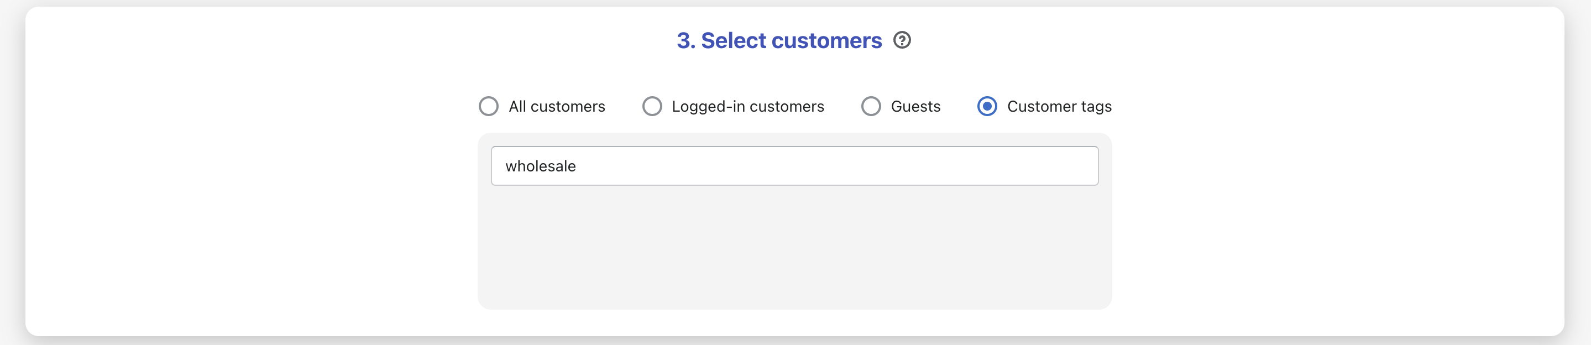Click the "Guests" label text
Viewport: 1591px width, 345px height.
pos(915,106)
